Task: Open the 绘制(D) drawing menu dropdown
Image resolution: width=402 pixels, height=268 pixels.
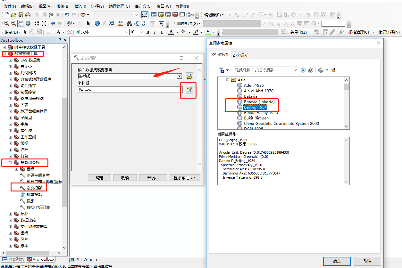Action: pos(13,32)
